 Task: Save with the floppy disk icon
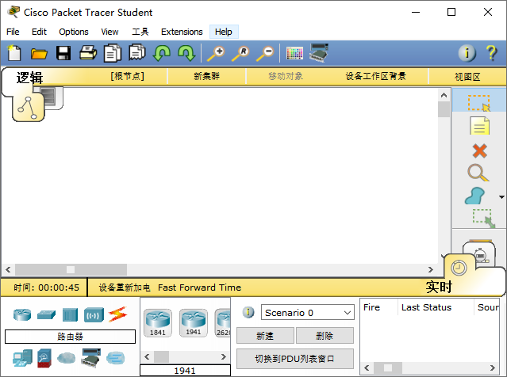pyautogui.click(x=63, y=53)
